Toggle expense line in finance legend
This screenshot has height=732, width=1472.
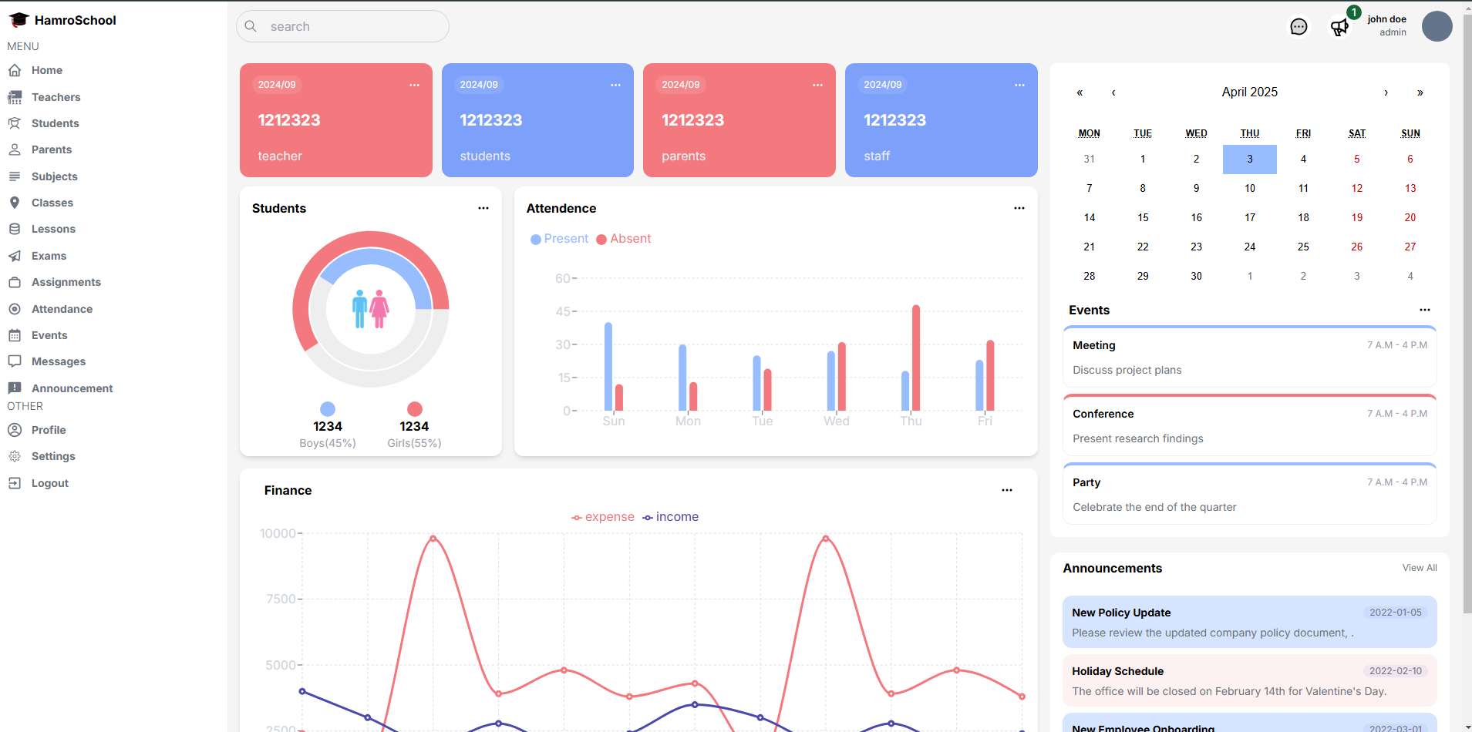pos(603,517)
